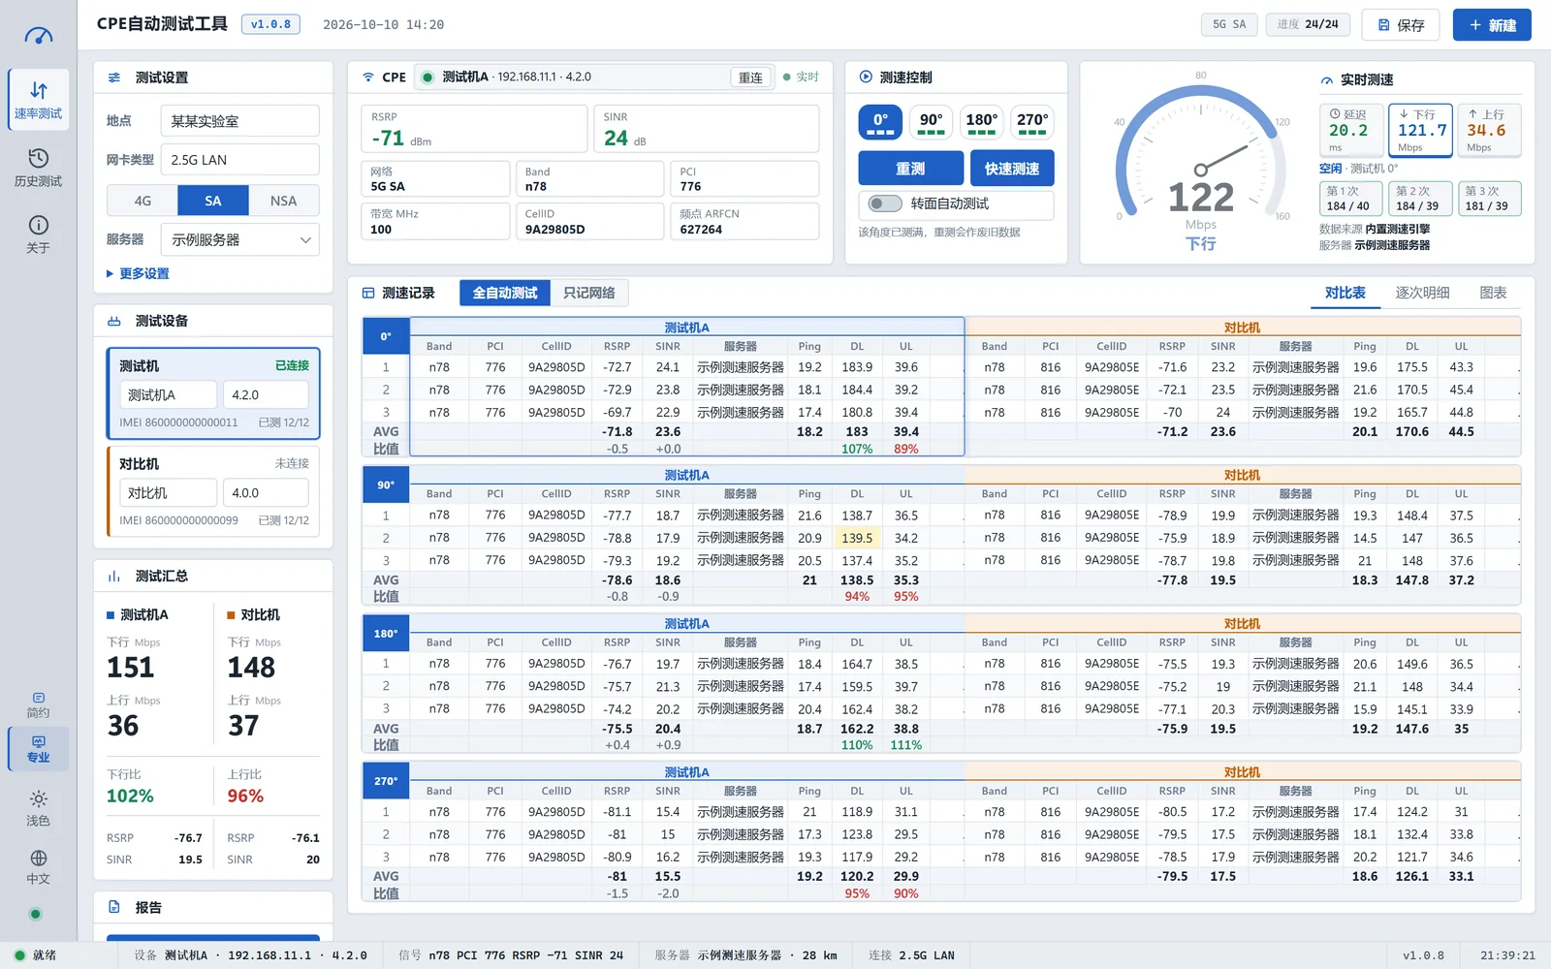Choose the 180° test angle
Viewport: 1551px width, 969px height.
tap(982, 123)
